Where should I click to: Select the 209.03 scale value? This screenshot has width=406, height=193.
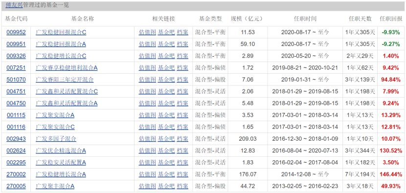248,139
